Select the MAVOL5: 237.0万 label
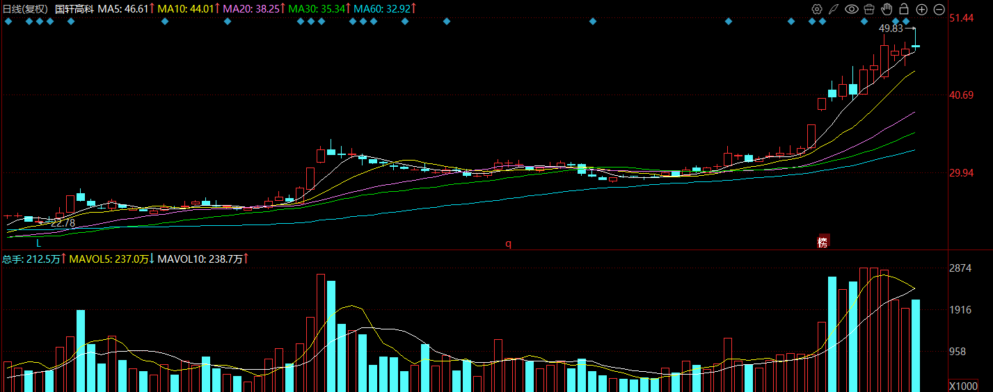Viewport: 993px width, 392px height. coord(109,259)
